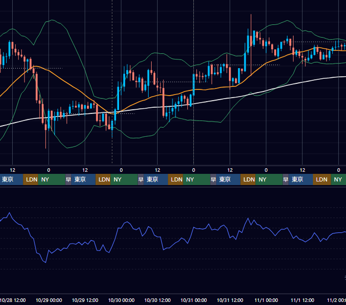
Task: Click the 10/31 12:00 date label
Action: 230,300
